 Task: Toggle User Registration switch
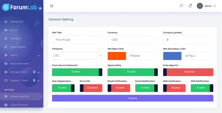[x=63, y=88]
